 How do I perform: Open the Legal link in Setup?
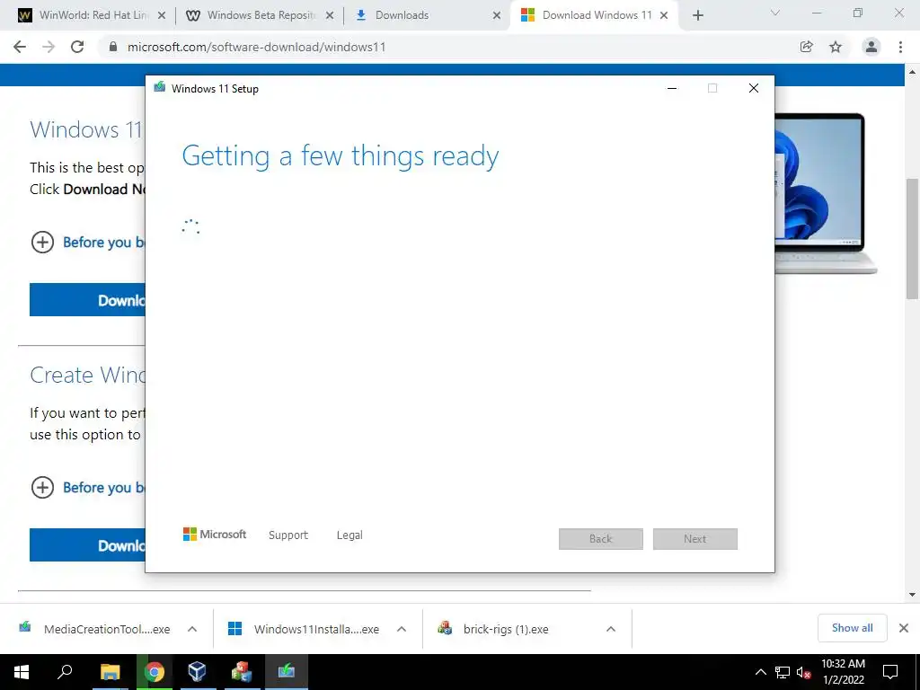coord(349,535)
